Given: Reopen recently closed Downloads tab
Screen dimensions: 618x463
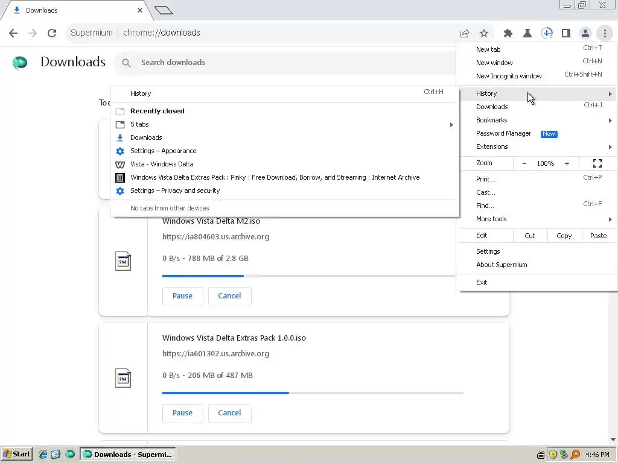Looking at the screenshot, I should (285, 137).
